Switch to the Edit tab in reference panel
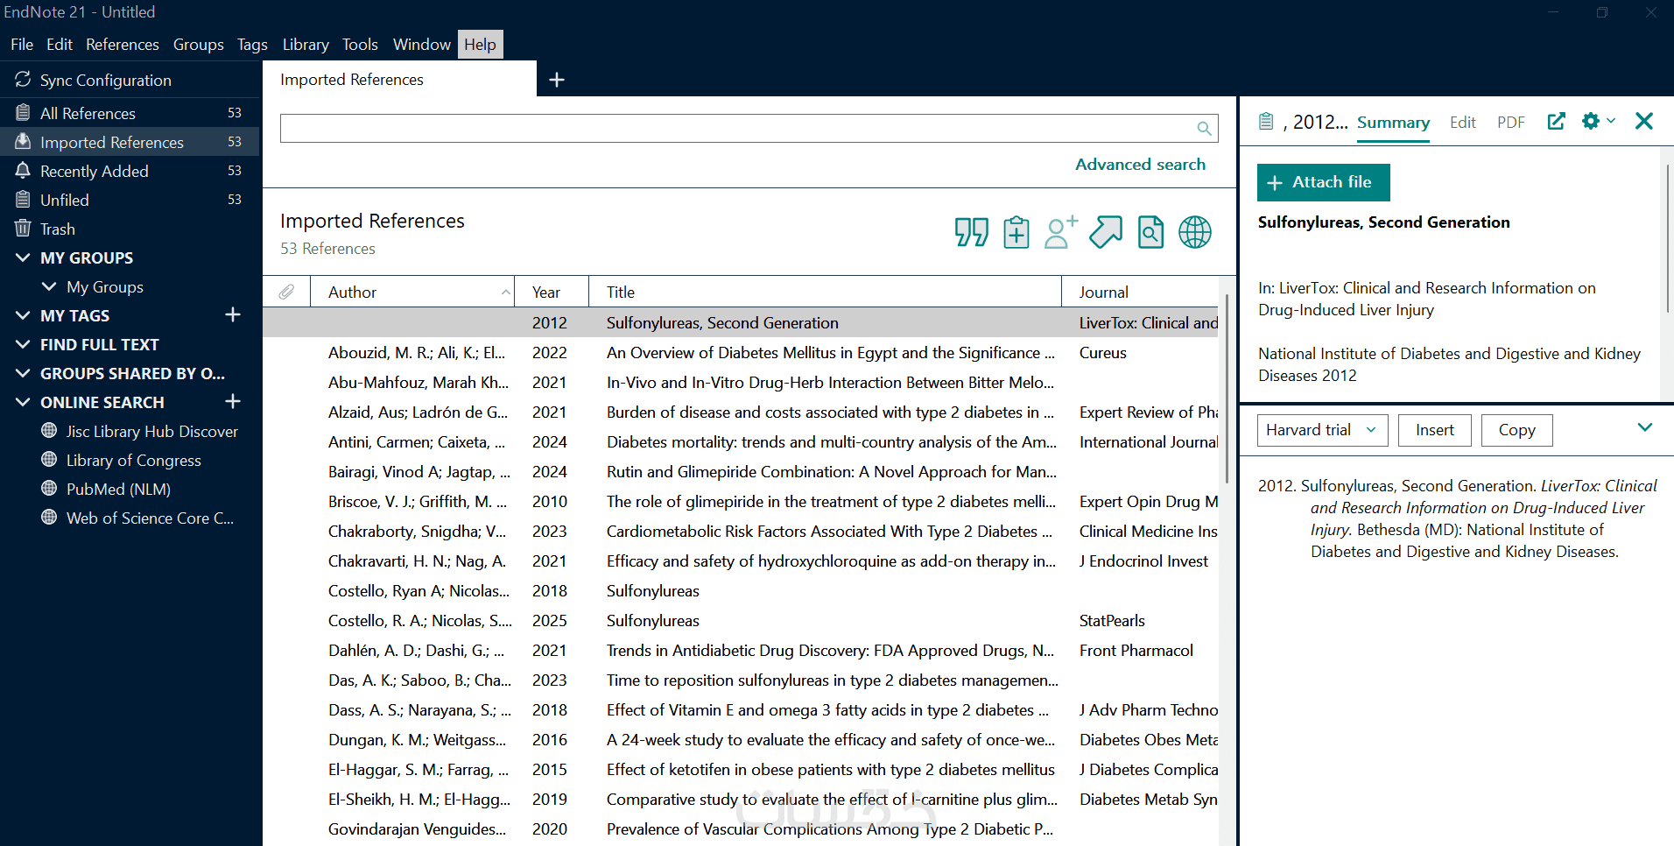 click(x=1462, y=123)
